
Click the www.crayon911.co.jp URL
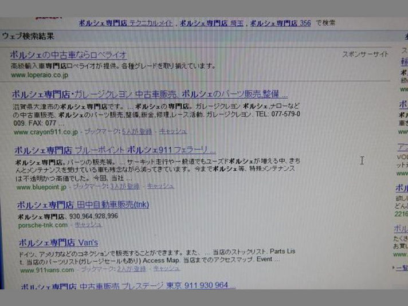[x=44, y=131]
